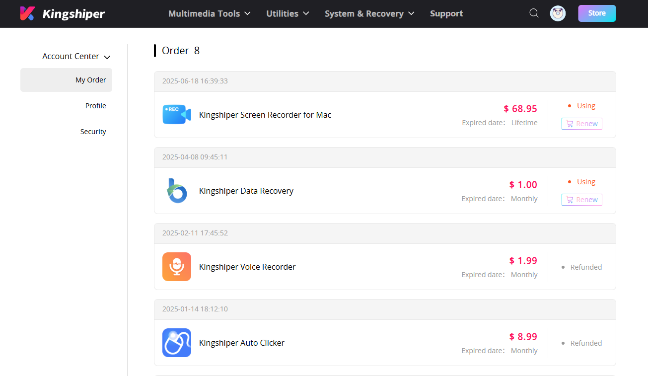Renew the Data Recovery subscription

pos(581,200)
